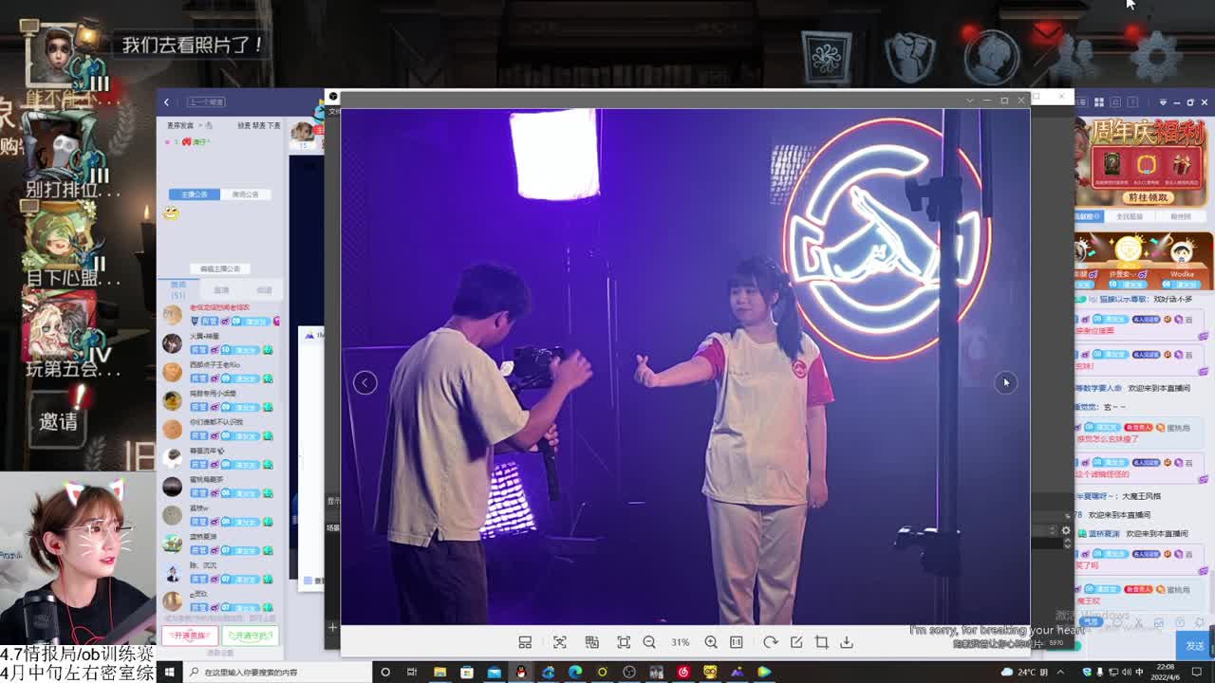The height and width of the screenshot is (683, 1215).
Task: Click the weather 24°C widget in tray
Action: click(1024, 672)
